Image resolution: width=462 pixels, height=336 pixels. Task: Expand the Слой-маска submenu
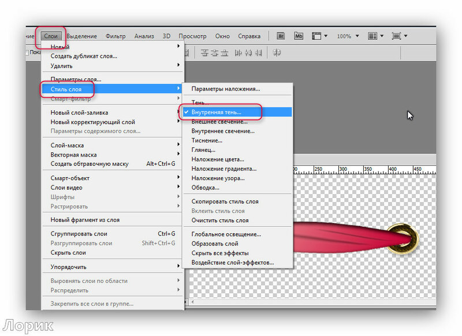click(x=112, y=145)
